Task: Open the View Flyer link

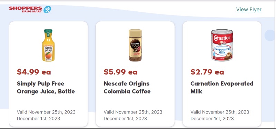Action: coord(249,10)
